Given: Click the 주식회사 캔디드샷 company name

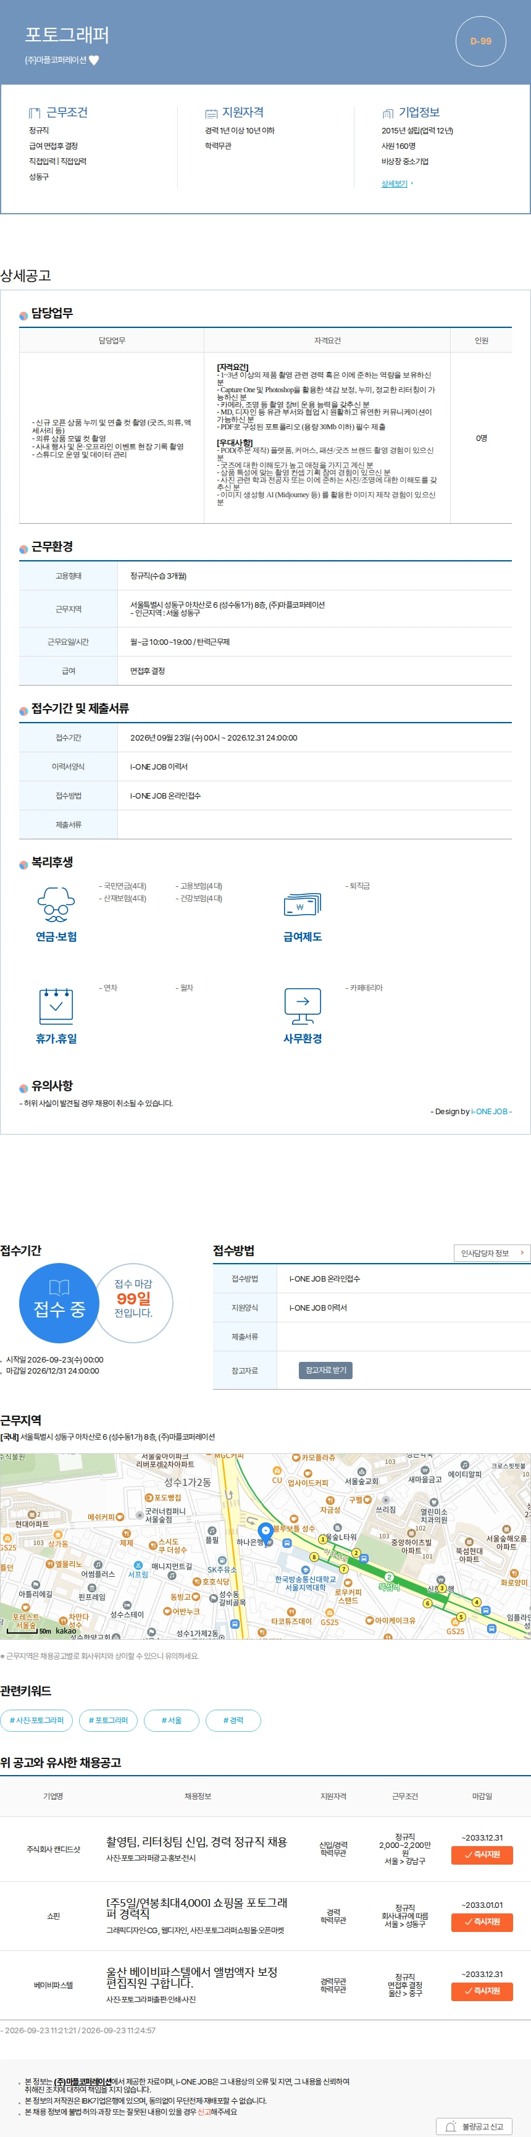Looking at the screenshot, I should (53, 1849).
